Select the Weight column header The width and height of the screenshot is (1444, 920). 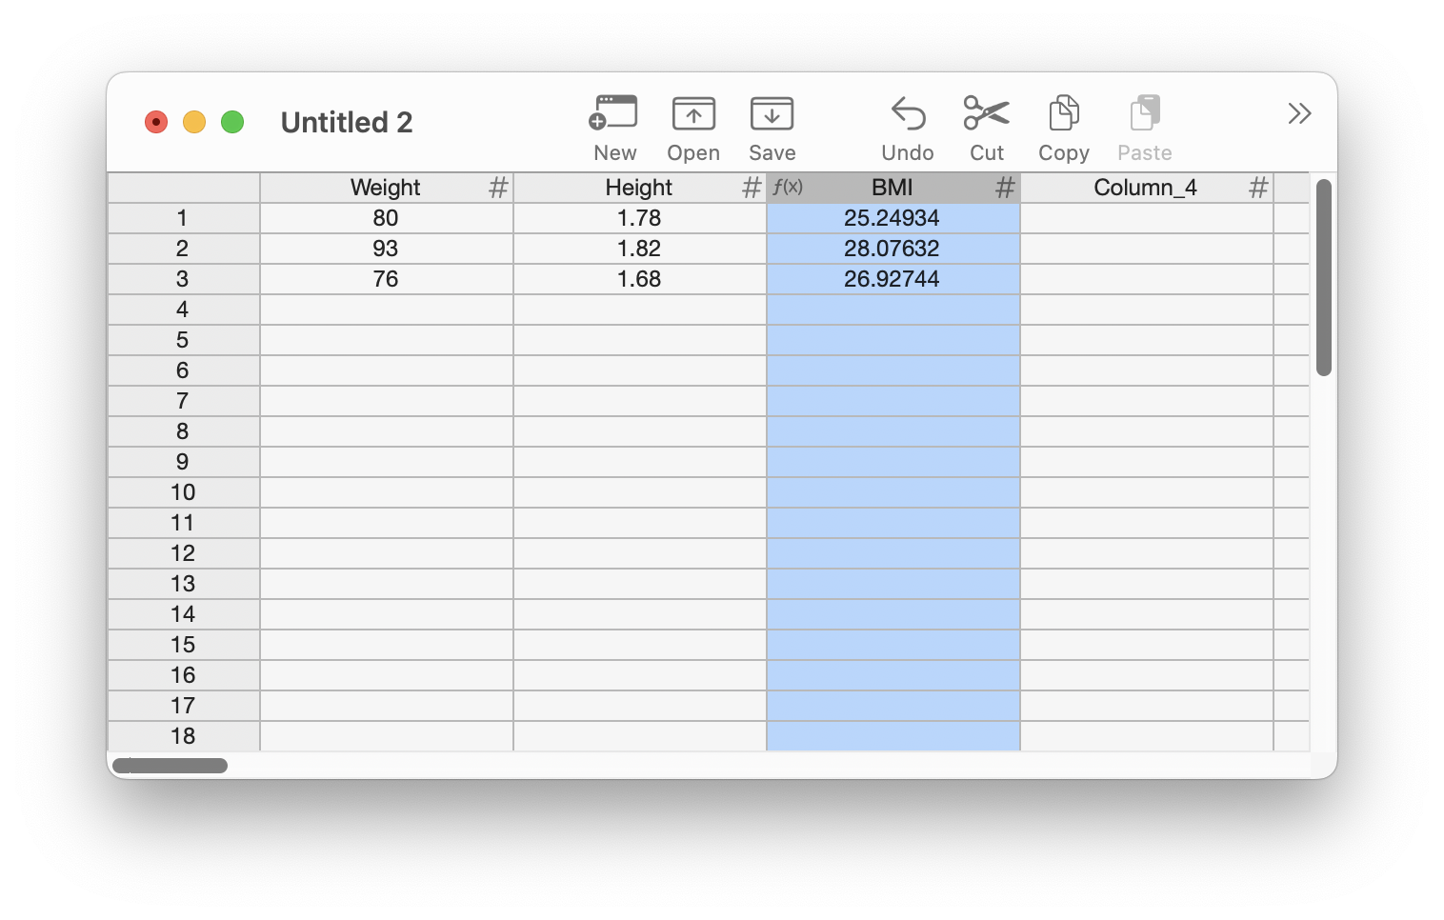click(x=385, y=188)
